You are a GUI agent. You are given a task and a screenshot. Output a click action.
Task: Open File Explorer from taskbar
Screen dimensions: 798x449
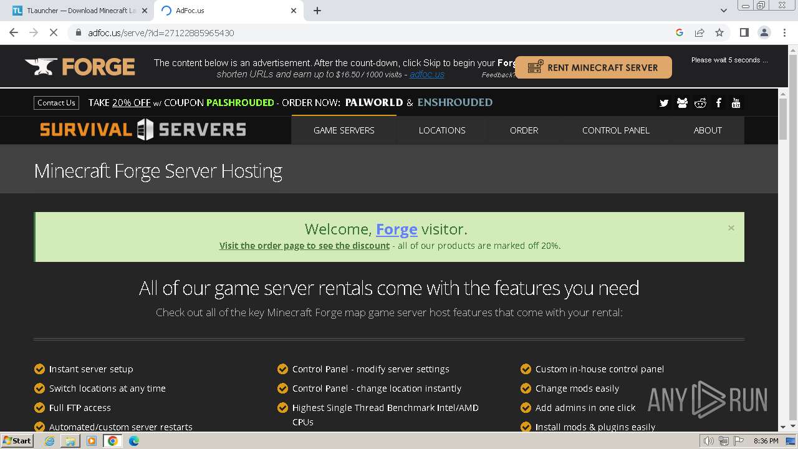(x=70, y=441)
